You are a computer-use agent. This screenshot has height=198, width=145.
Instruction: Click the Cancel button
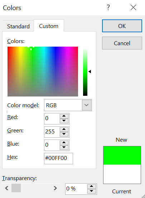122,43
